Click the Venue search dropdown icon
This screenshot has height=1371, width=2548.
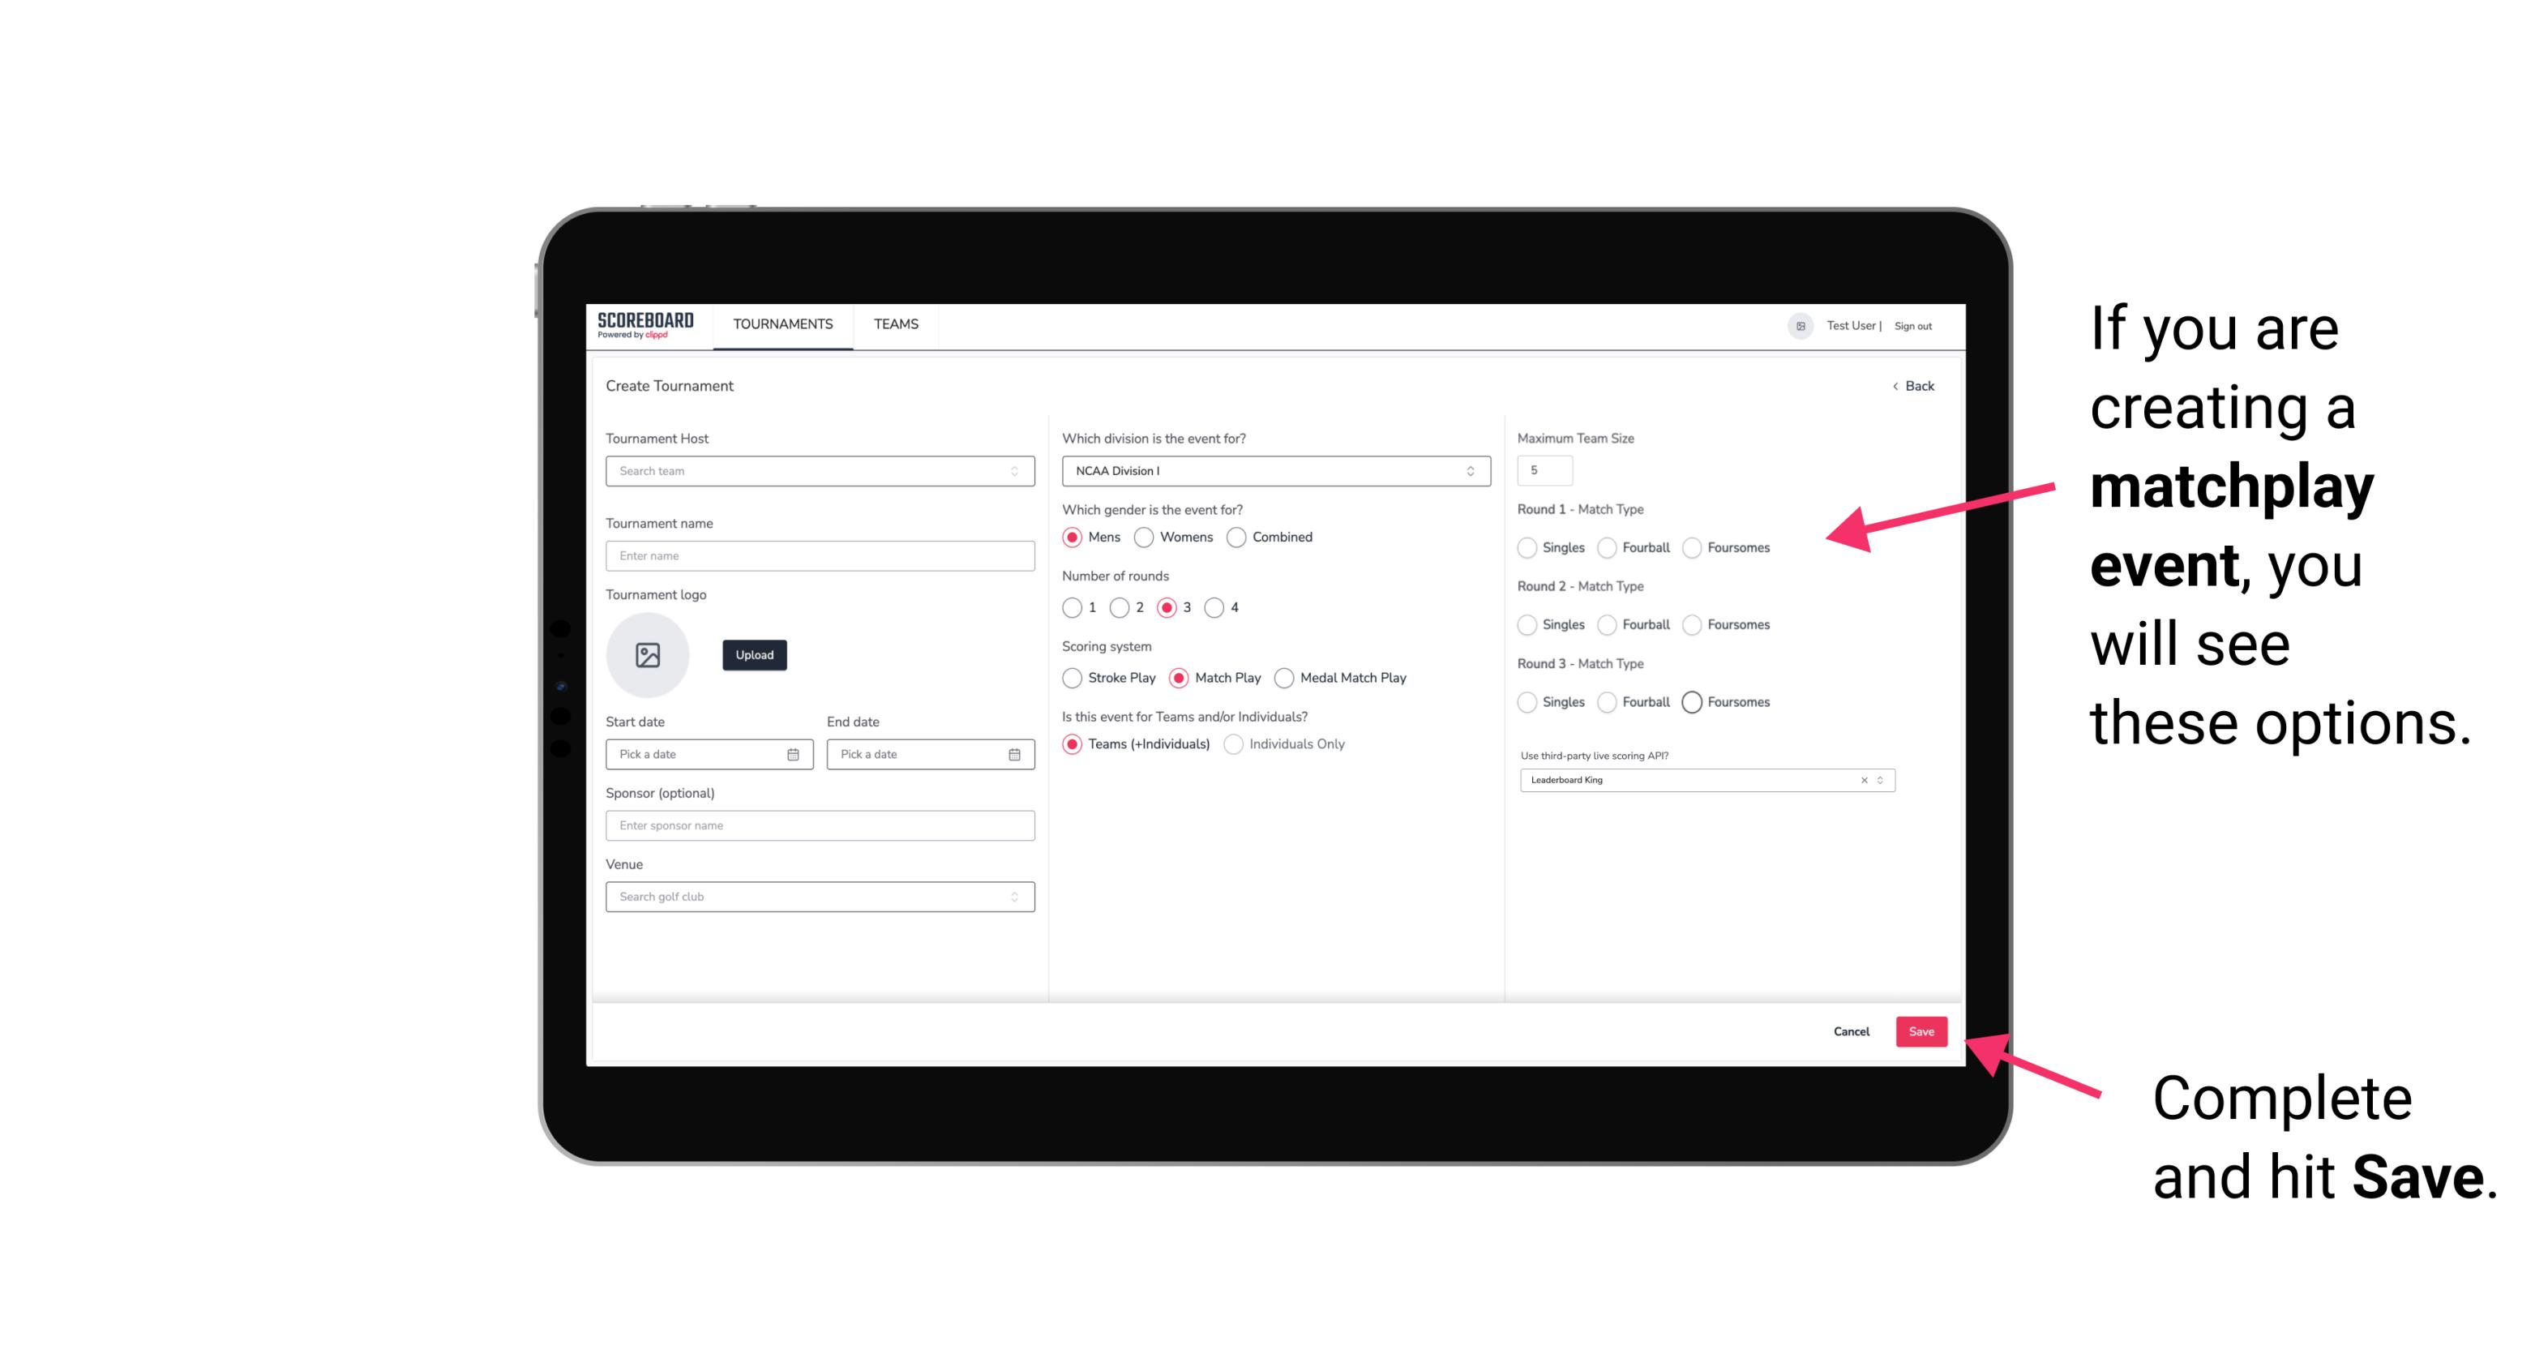coord(1013,897)
